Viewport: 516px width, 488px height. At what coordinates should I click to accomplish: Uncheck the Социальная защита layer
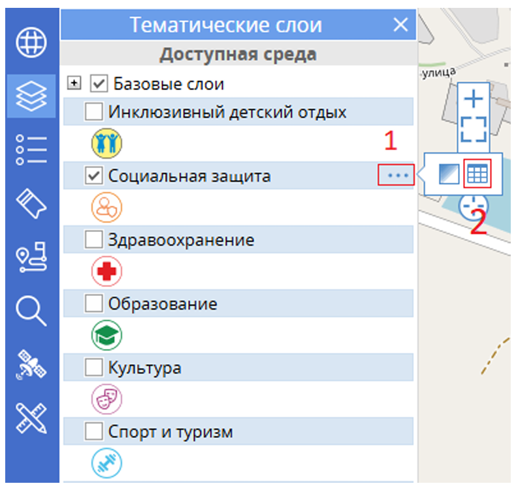point(94,176)
